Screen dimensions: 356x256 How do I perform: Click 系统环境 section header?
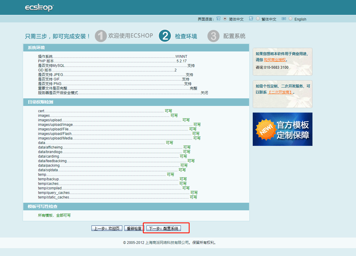point(136,48)
